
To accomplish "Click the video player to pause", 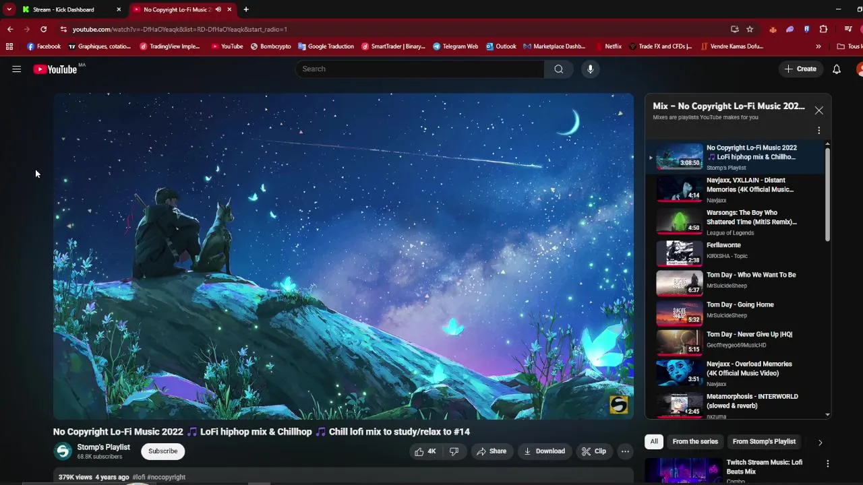I will 343,256.
